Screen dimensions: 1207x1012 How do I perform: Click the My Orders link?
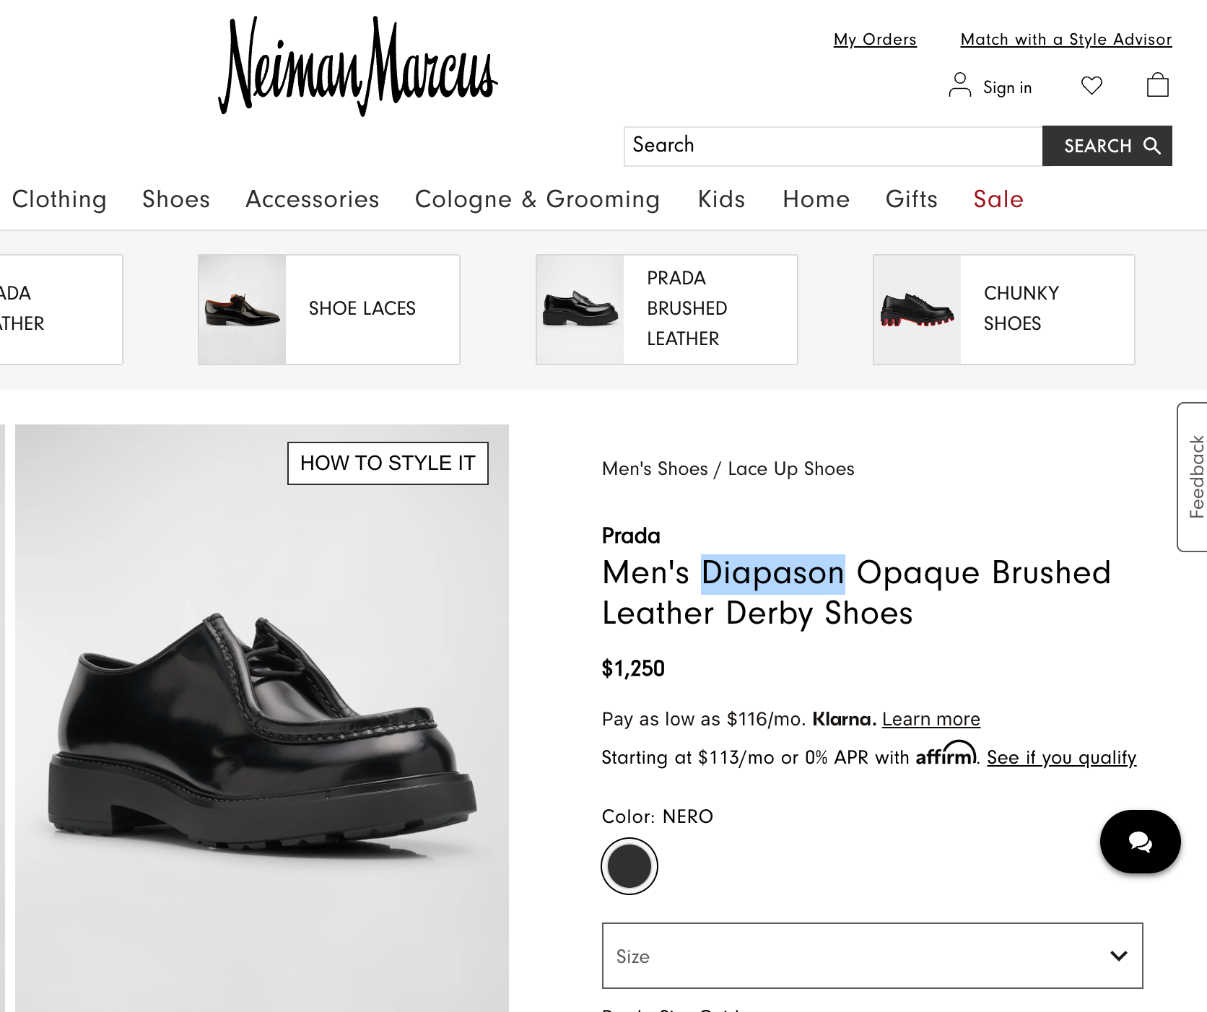click(875, 40)
